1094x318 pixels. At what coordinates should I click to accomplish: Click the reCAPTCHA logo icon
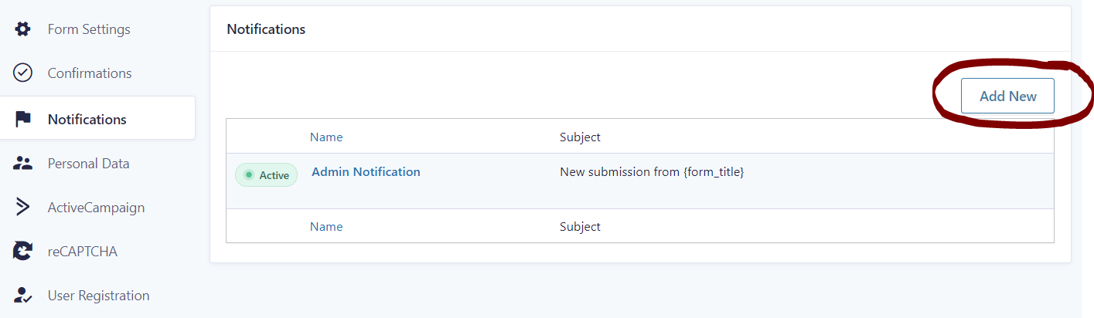coord(23,251)
